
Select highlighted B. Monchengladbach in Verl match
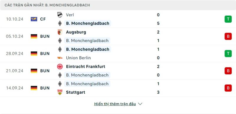87,24
